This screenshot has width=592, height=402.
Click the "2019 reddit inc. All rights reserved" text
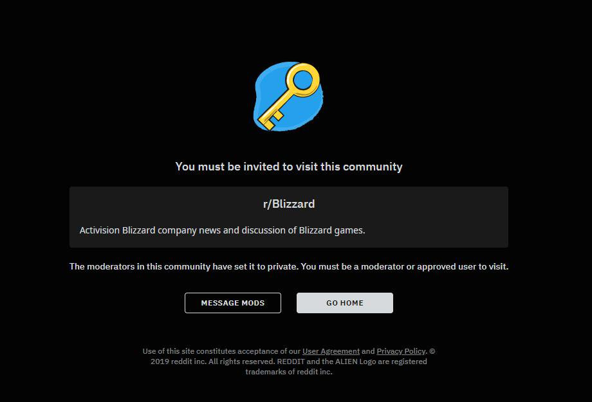(213, 361)
